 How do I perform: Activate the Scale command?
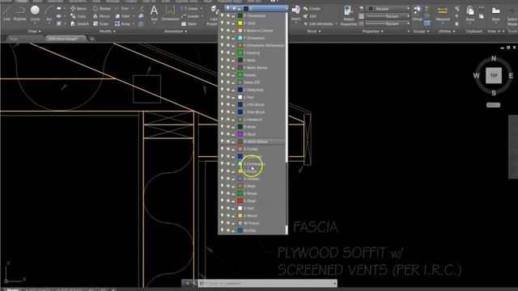[x=100, y=23]
